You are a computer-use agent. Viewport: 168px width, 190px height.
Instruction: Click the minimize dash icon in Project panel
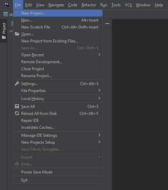point(107,24)
